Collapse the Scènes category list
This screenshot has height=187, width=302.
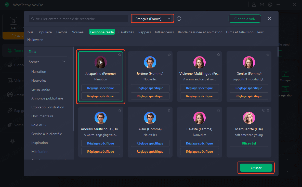point(64,62)
